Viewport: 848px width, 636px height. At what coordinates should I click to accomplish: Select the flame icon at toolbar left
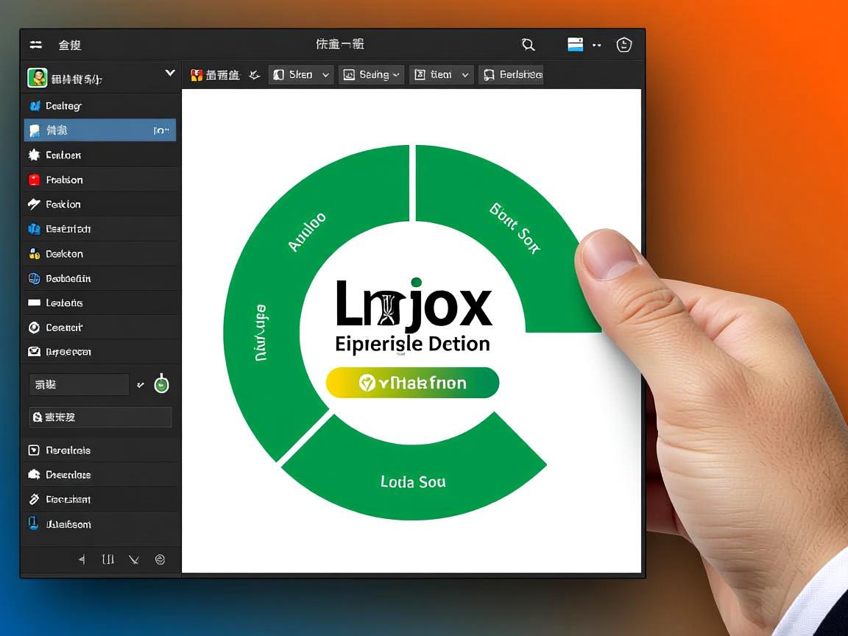click(195, 74)
